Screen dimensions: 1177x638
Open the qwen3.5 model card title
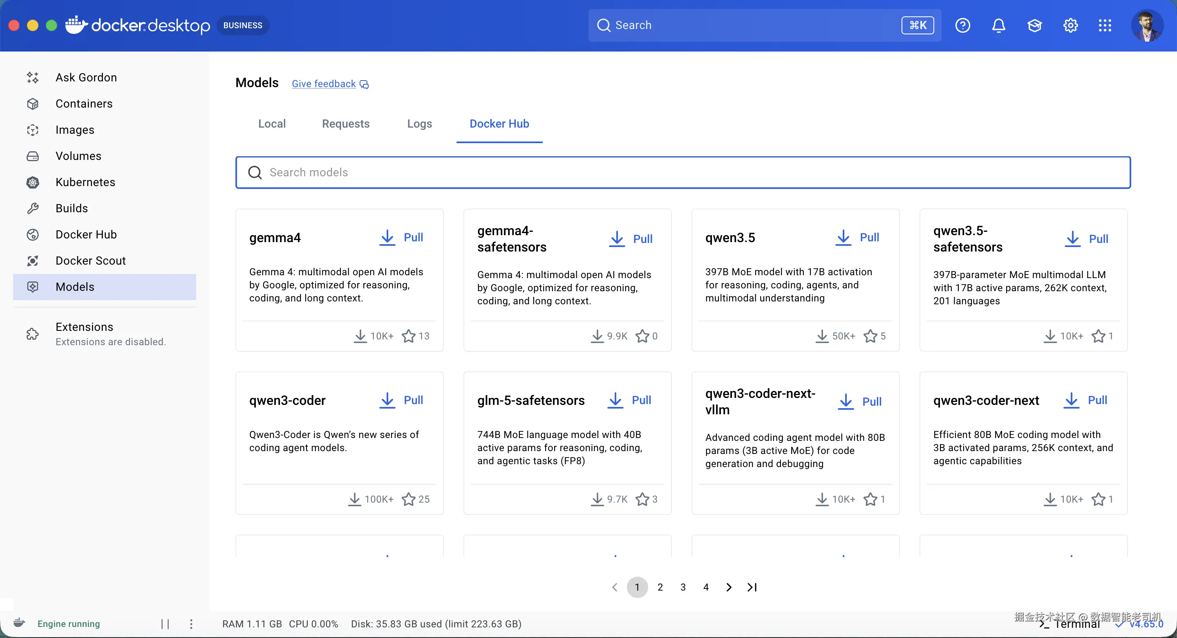(729, 238)
